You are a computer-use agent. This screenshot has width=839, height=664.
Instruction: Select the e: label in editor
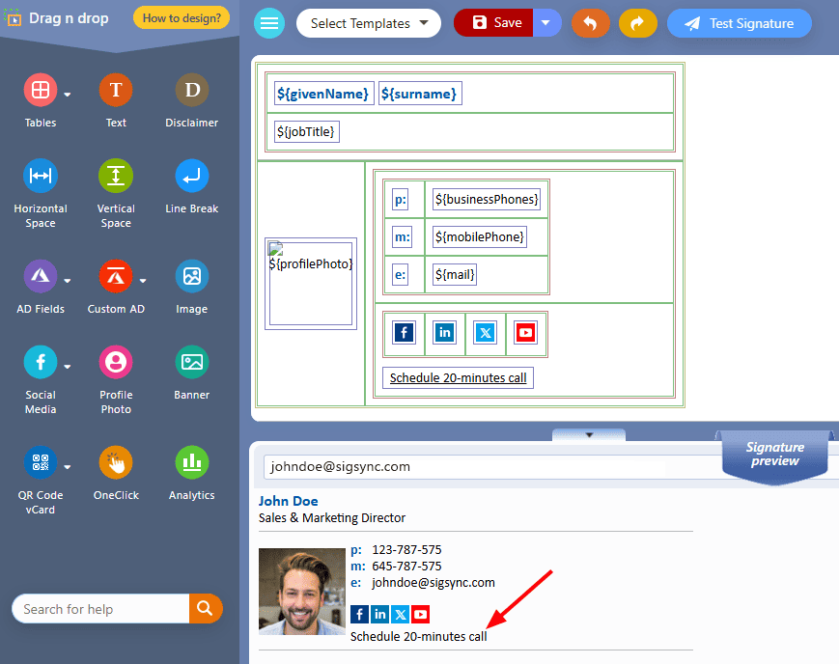coord(400,275)
